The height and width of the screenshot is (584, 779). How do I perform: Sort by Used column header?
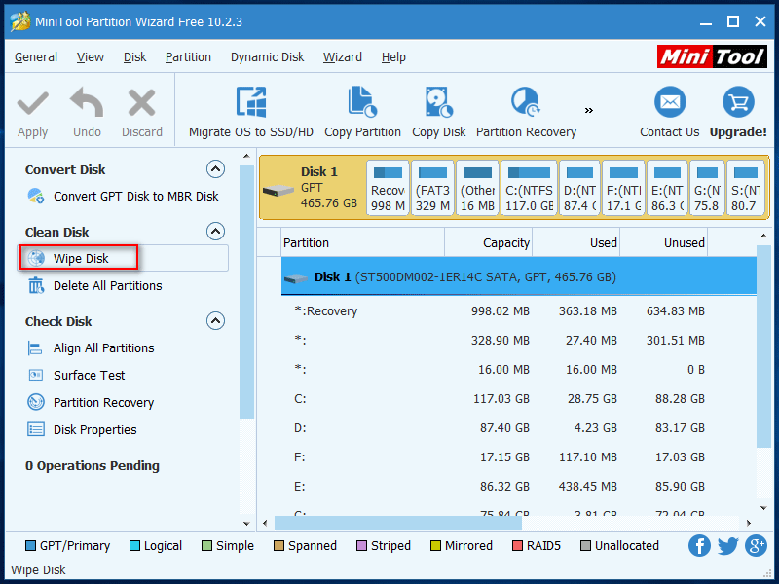pyautogui.click(x=575, y=242)
